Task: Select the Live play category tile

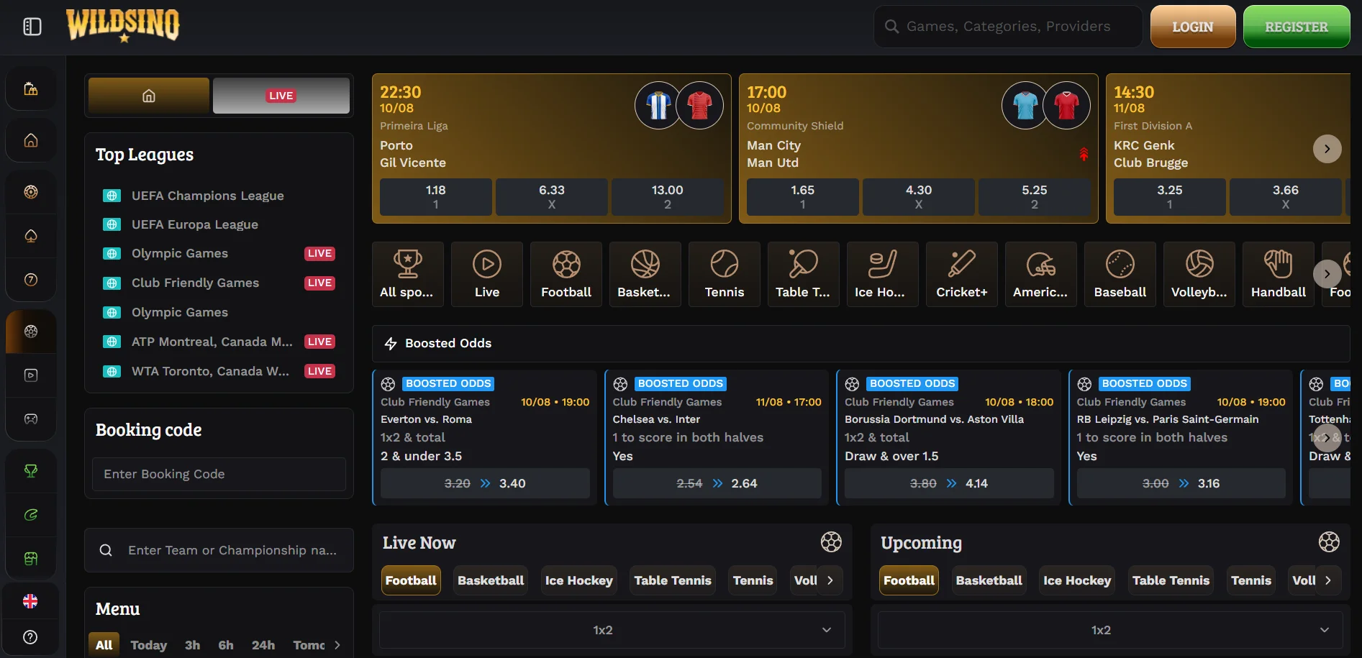Action: (x=486, y=274)
